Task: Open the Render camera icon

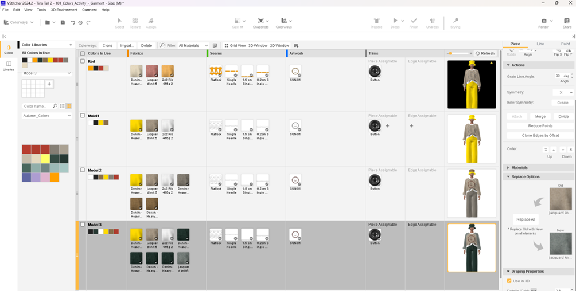Action: point(544,21)
